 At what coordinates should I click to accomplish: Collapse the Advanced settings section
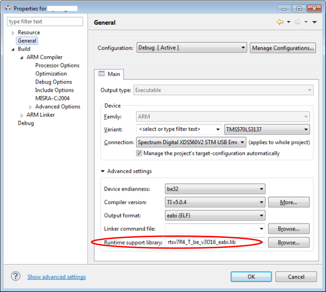tap(103, 171)
